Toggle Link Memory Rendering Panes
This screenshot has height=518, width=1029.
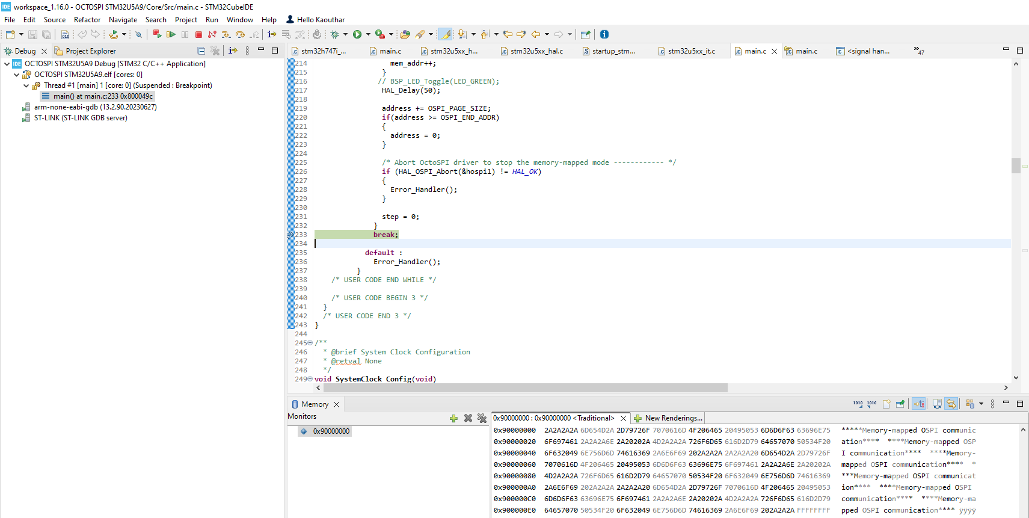pyautogui.click(x=951, y=404)
